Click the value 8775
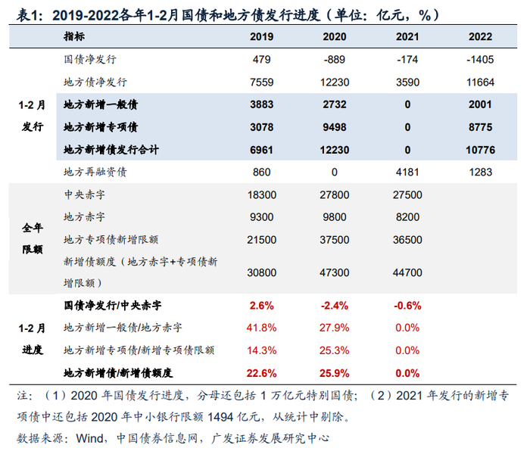Screen dimensions: 530x454 pyautogui.click(x=480, y=127)
